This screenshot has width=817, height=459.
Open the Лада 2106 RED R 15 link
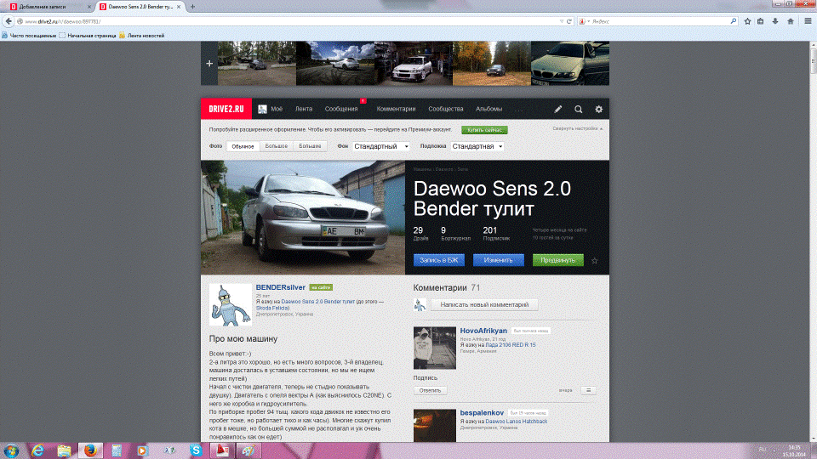click(x=511, y=345)
